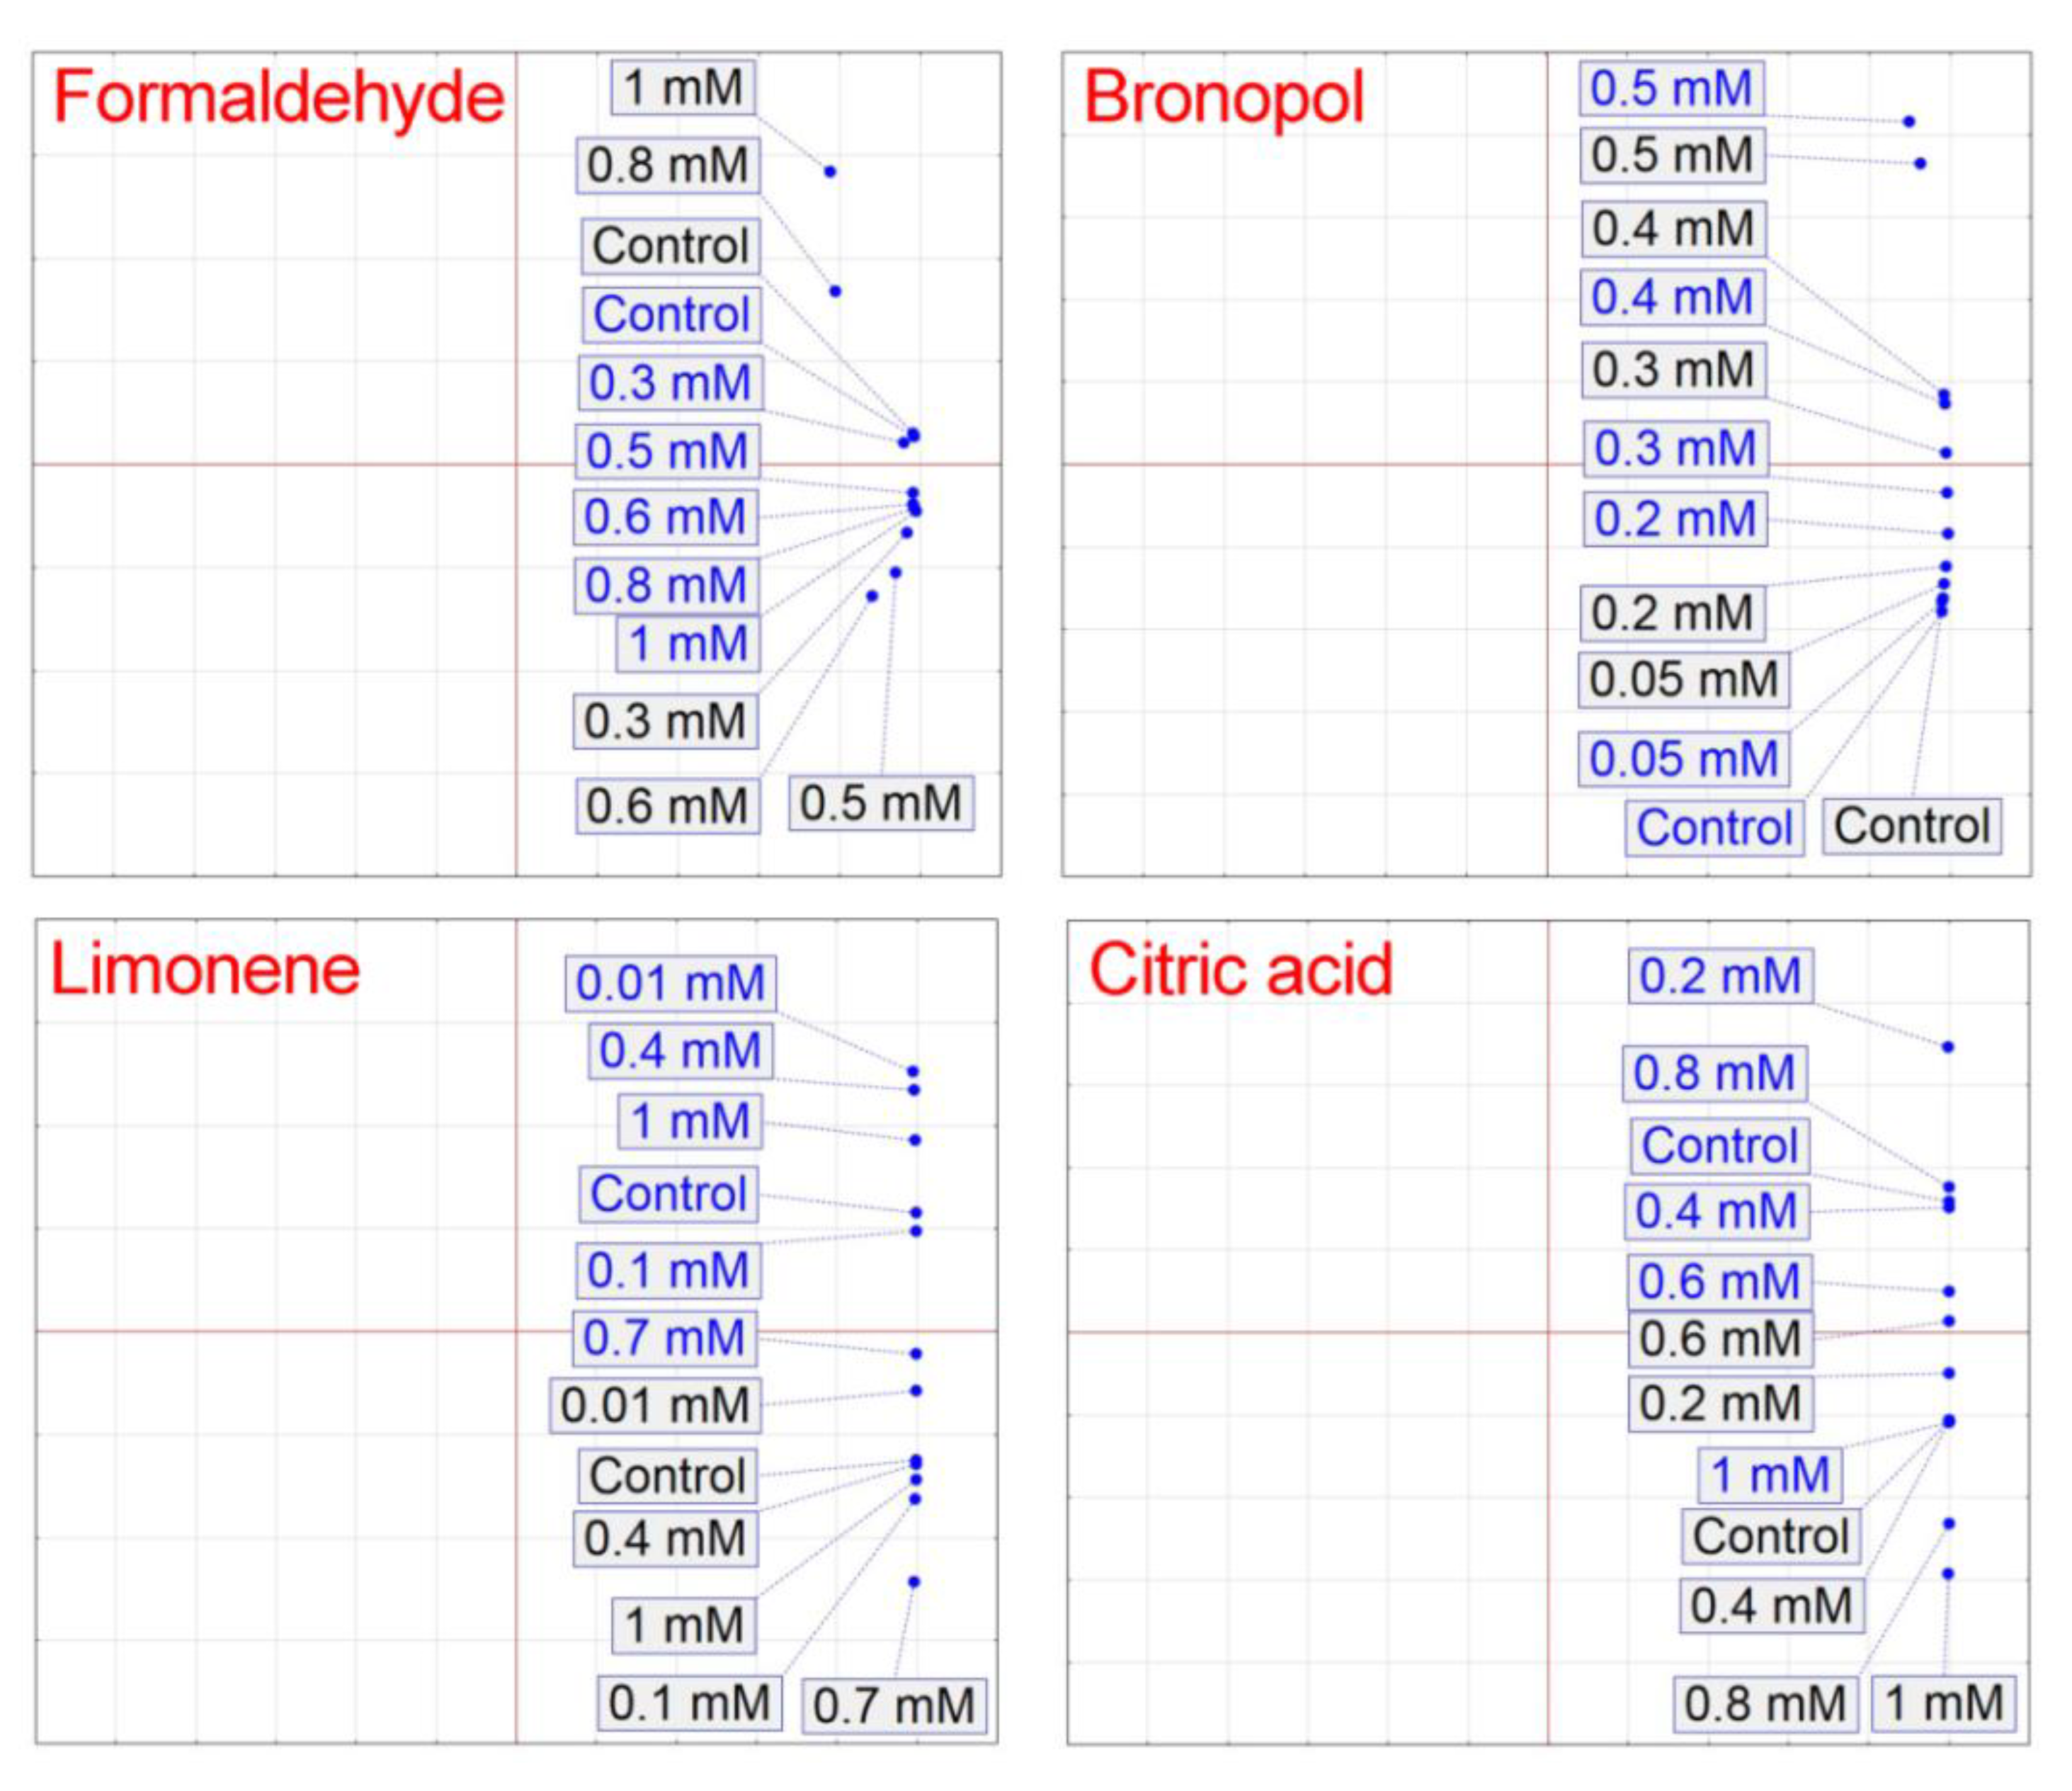
Task: Select blue 0.7 mM label in Limonene plot
Action: [663, 1337]
